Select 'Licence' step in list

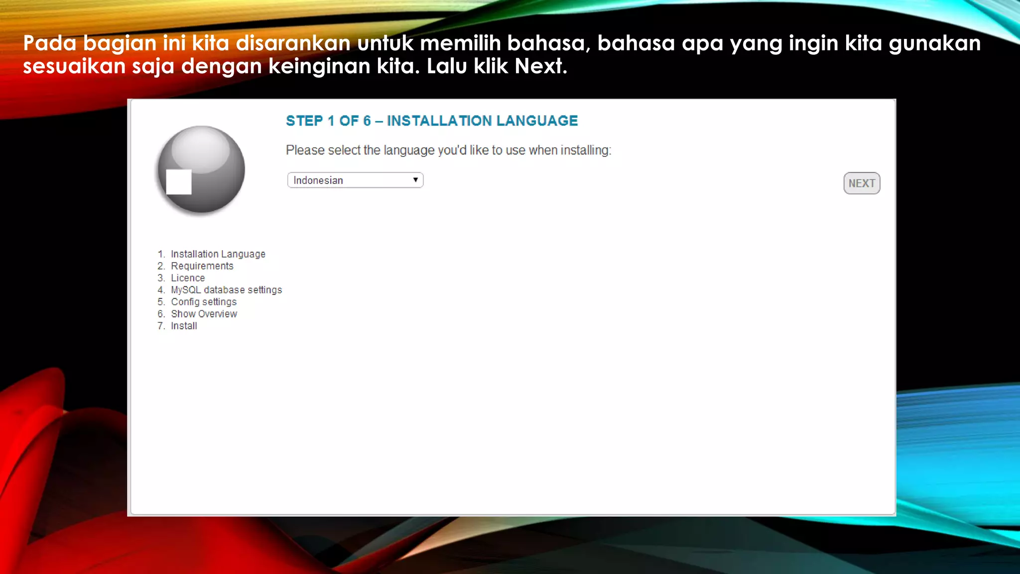pos(188,278)
